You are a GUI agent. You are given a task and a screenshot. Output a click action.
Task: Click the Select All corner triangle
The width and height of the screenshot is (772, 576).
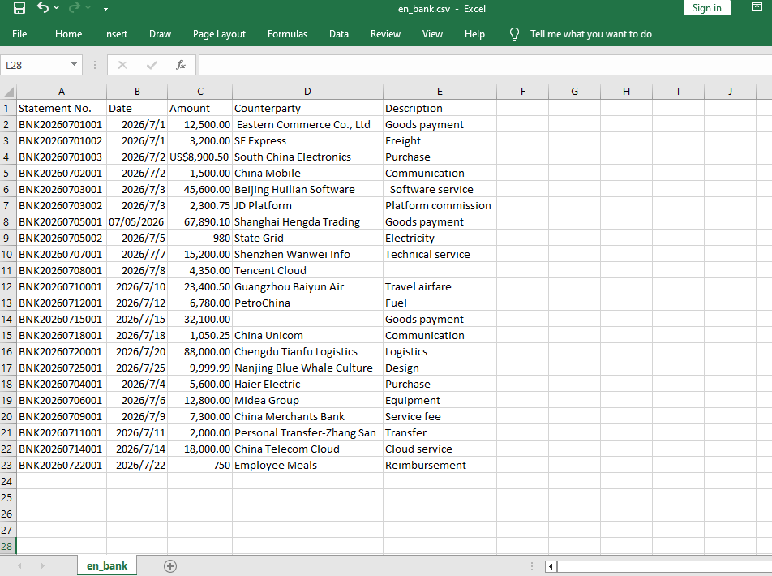click(x=9, y=92)
